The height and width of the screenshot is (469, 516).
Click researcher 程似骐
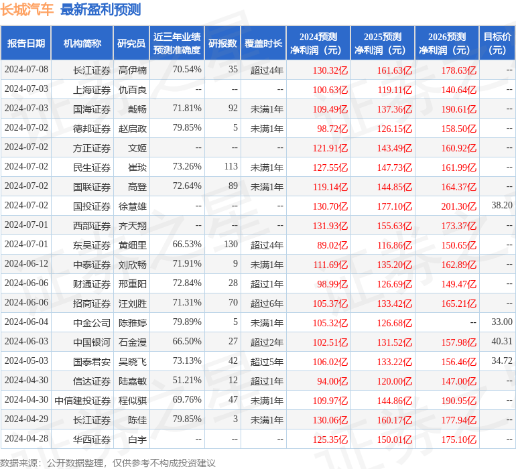point(133,400)
